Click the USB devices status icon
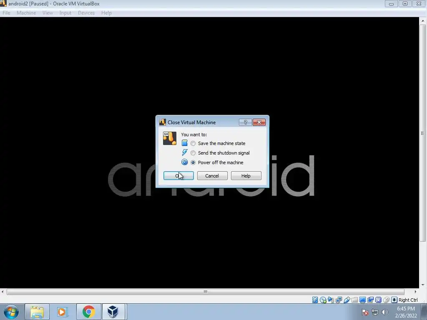Image resolution: width=427 pixels, height=320 pixels. tap(347, 300)
